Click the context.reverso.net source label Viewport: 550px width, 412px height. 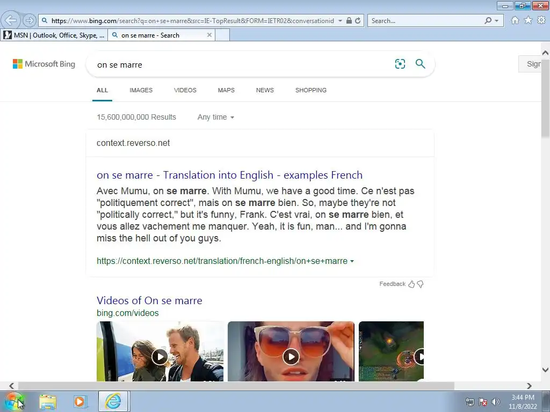(x=133, y=143)
